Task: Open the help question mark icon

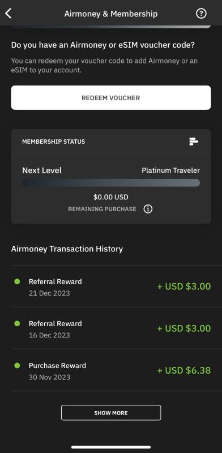Action: 201,13
